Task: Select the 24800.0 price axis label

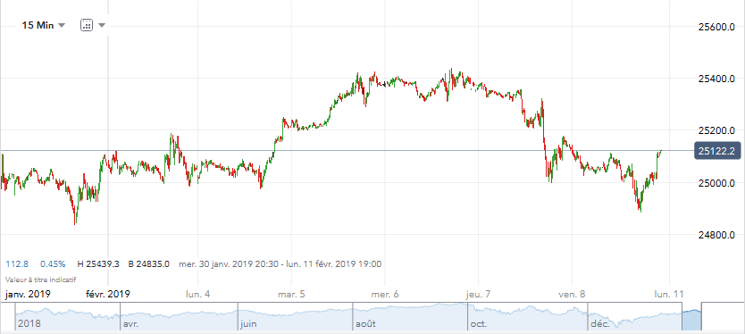Action: (x=717, y=235)
